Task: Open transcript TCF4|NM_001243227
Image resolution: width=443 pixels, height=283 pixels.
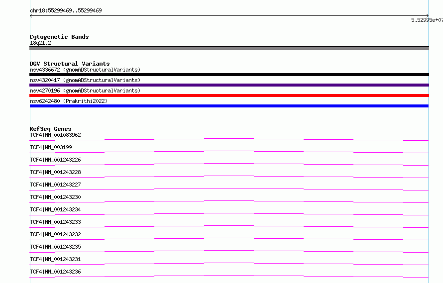Action: (55, 185)
